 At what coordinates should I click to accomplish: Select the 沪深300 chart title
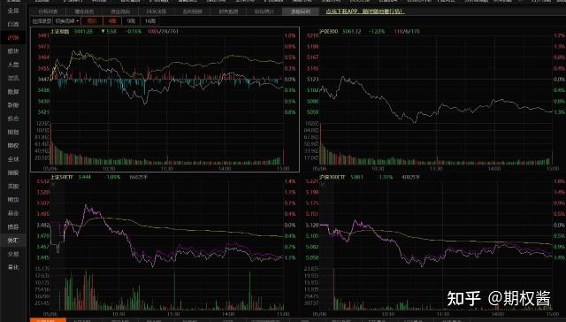328,32
